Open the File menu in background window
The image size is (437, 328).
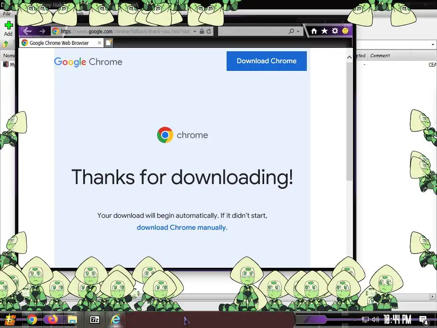pyautogui.click(x=7, y=13)
